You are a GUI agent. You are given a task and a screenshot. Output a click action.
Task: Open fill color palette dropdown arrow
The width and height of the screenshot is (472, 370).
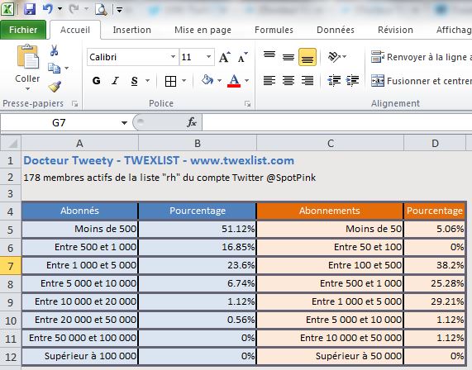[x=219, y=81]
